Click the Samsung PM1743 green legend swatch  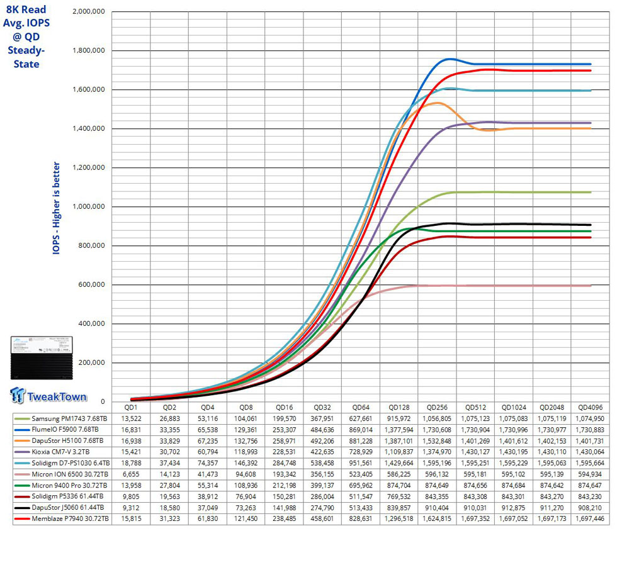22,419
